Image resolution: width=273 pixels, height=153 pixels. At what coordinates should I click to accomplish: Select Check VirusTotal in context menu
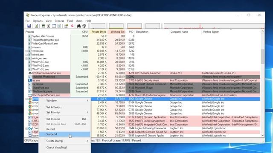[x=64, y=147]
